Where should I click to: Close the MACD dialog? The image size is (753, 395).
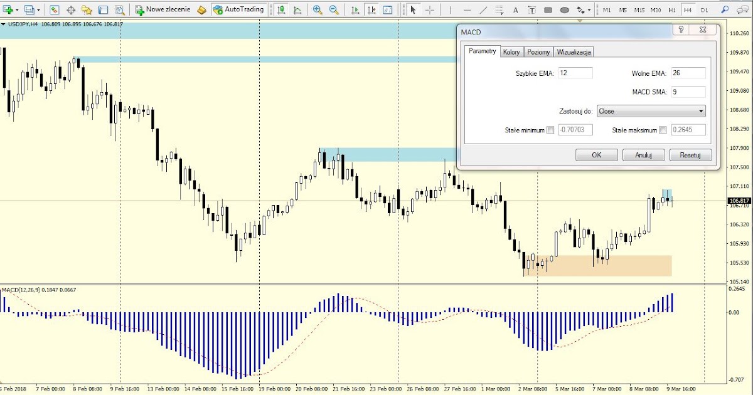click(703, 29)
